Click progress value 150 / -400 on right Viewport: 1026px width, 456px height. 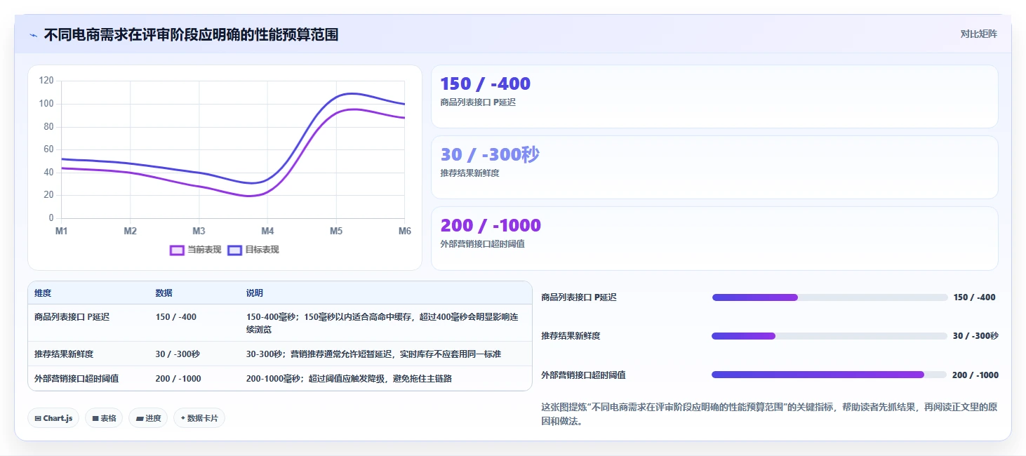[974, 297]
